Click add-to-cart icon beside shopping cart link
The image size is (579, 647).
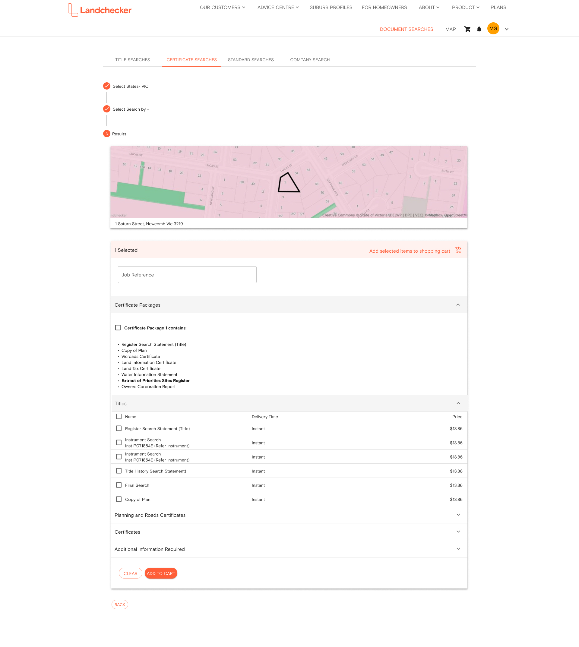[x=458, y=250]
